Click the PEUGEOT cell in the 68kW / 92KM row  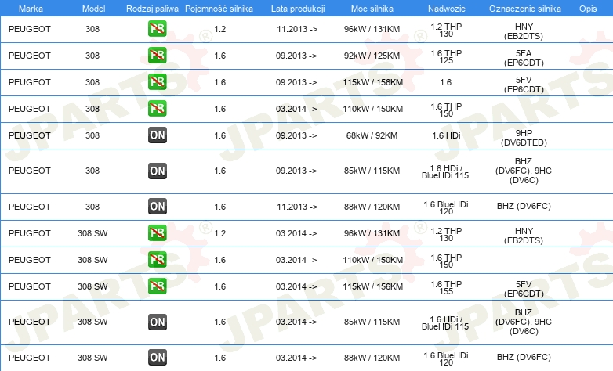pyautogui.click(x=30, y=135)
